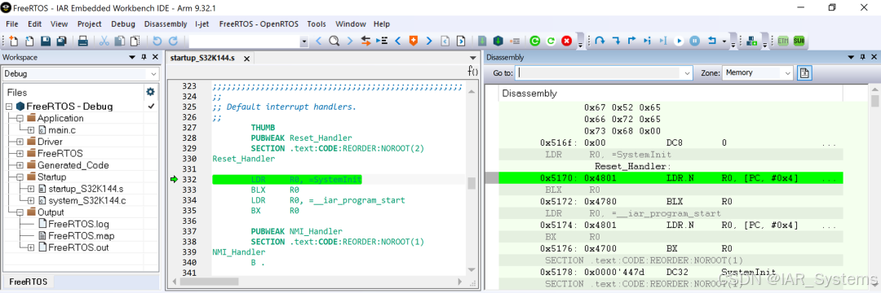This screenshot has height=293, width=881.
Task: Open the toolbar quick search dropdown arrow
Action: (x=304, y=41)
